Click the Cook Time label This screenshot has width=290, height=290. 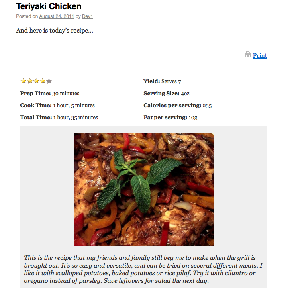pos(36,105)
